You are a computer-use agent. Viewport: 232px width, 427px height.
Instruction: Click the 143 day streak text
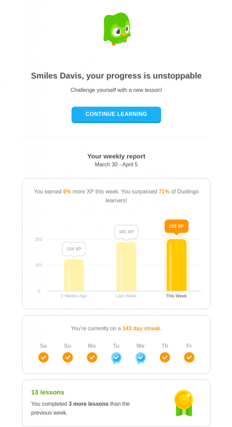[141, 329]
